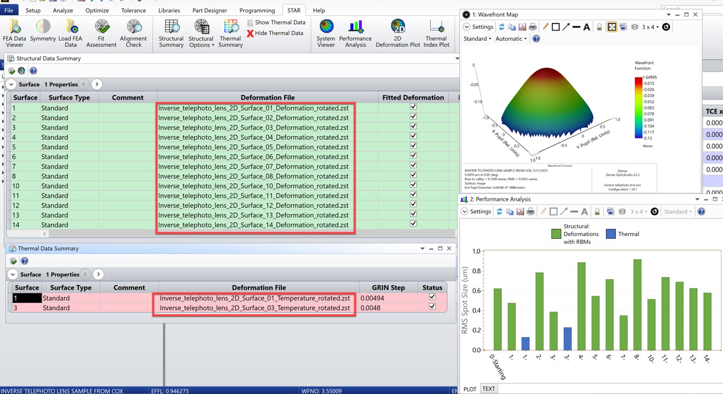Print the Performance Analysis plot
This screenshot has height=394, width=723.
pos(531,212)
